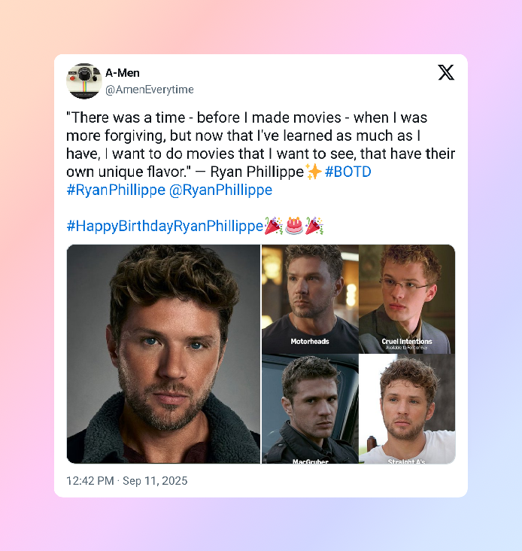Open the A-Men Polaroid camera avatar

coord(84,81)
